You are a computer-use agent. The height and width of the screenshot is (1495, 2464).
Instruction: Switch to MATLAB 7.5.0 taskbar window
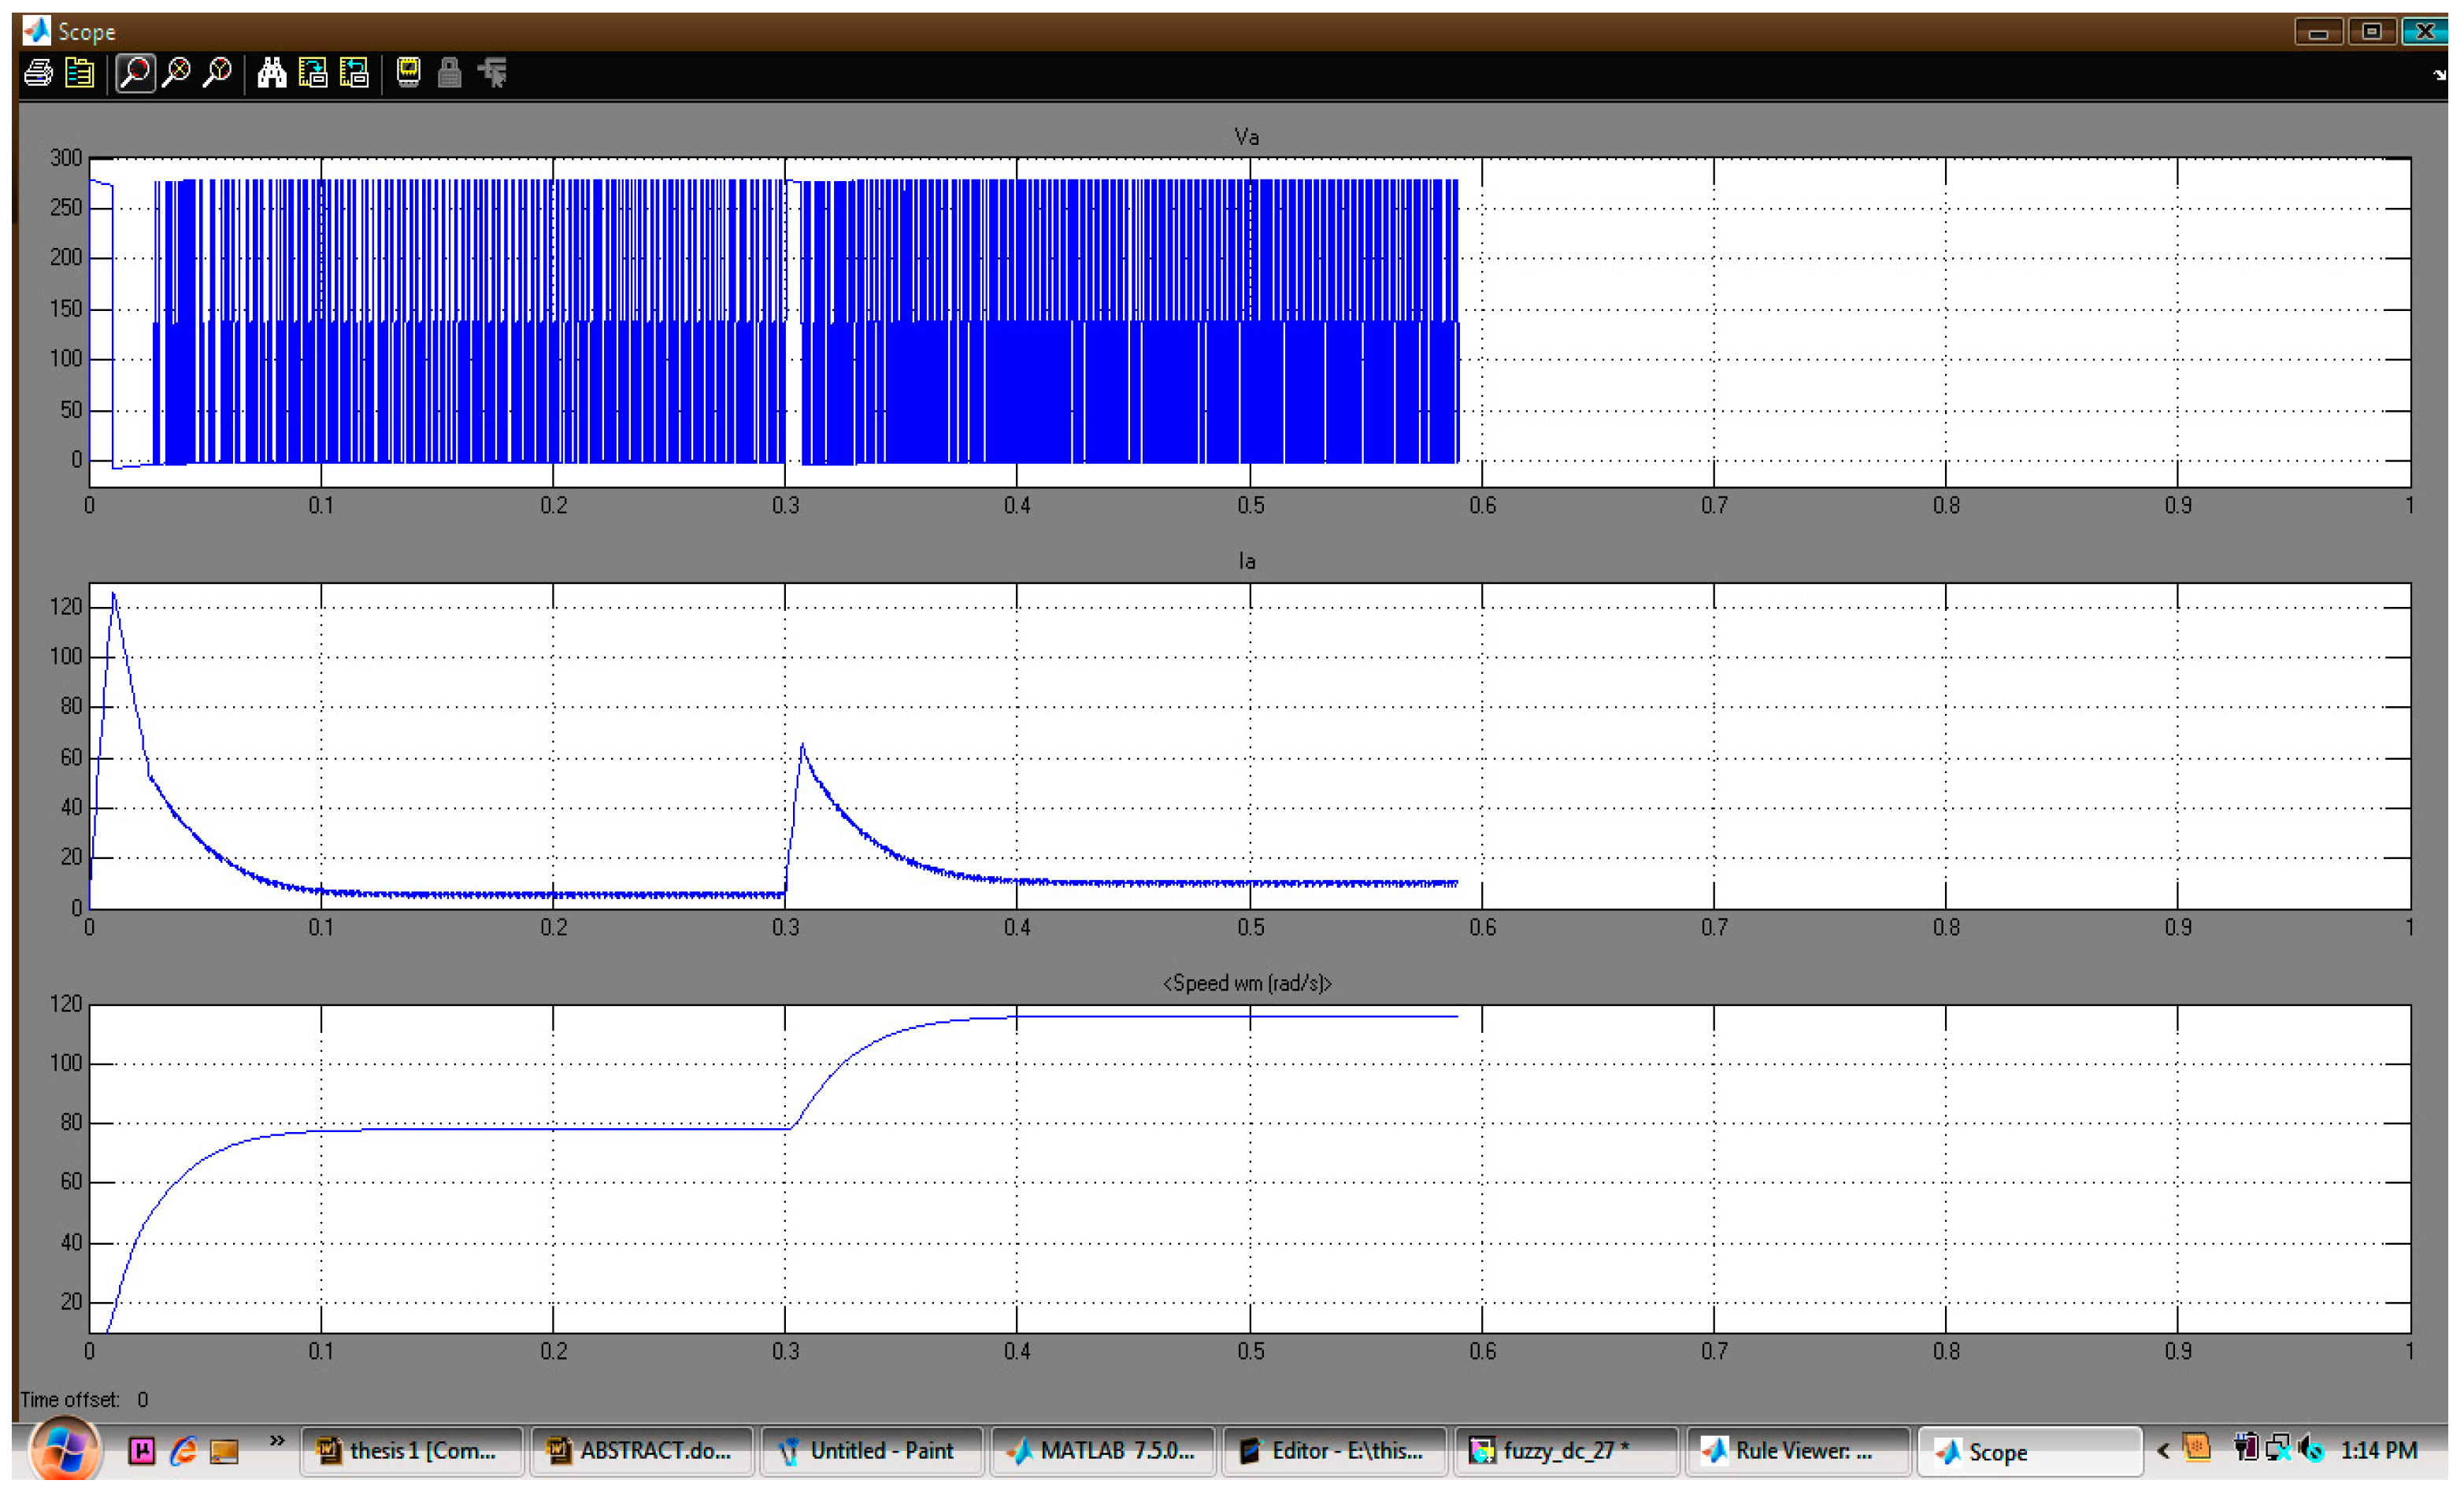click(x=1103, y=1451)
